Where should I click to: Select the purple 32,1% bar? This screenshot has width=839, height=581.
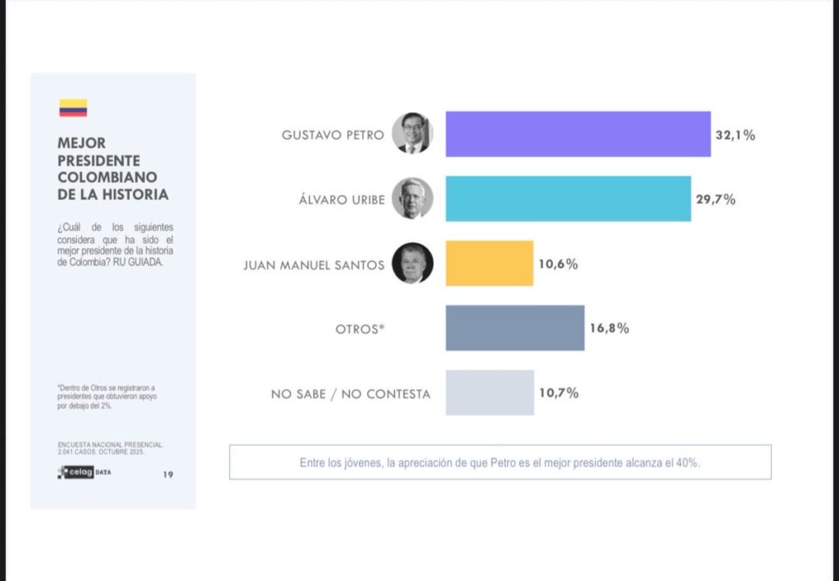[578, 134]
